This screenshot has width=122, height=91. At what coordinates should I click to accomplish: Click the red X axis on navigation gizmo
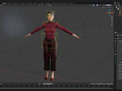coord(112,13)
